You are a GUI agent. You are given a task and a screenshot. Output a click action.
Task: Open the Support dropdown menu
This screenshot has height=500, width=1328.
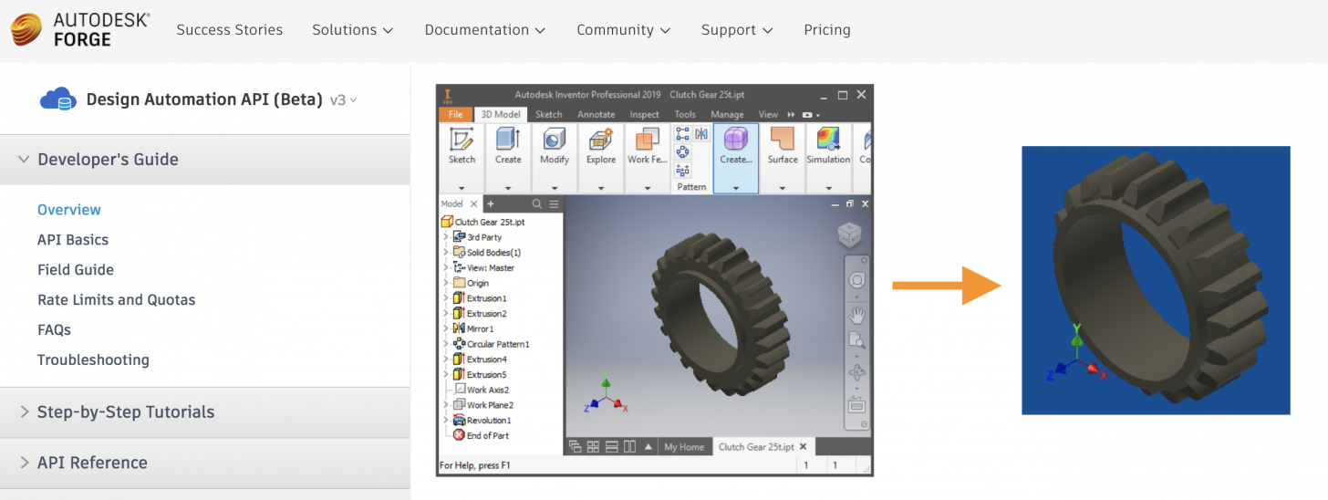coord(737,30)
